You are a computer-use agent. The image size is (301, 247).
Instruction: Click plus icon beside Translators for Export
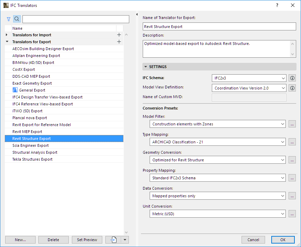(x=119, y=42)
